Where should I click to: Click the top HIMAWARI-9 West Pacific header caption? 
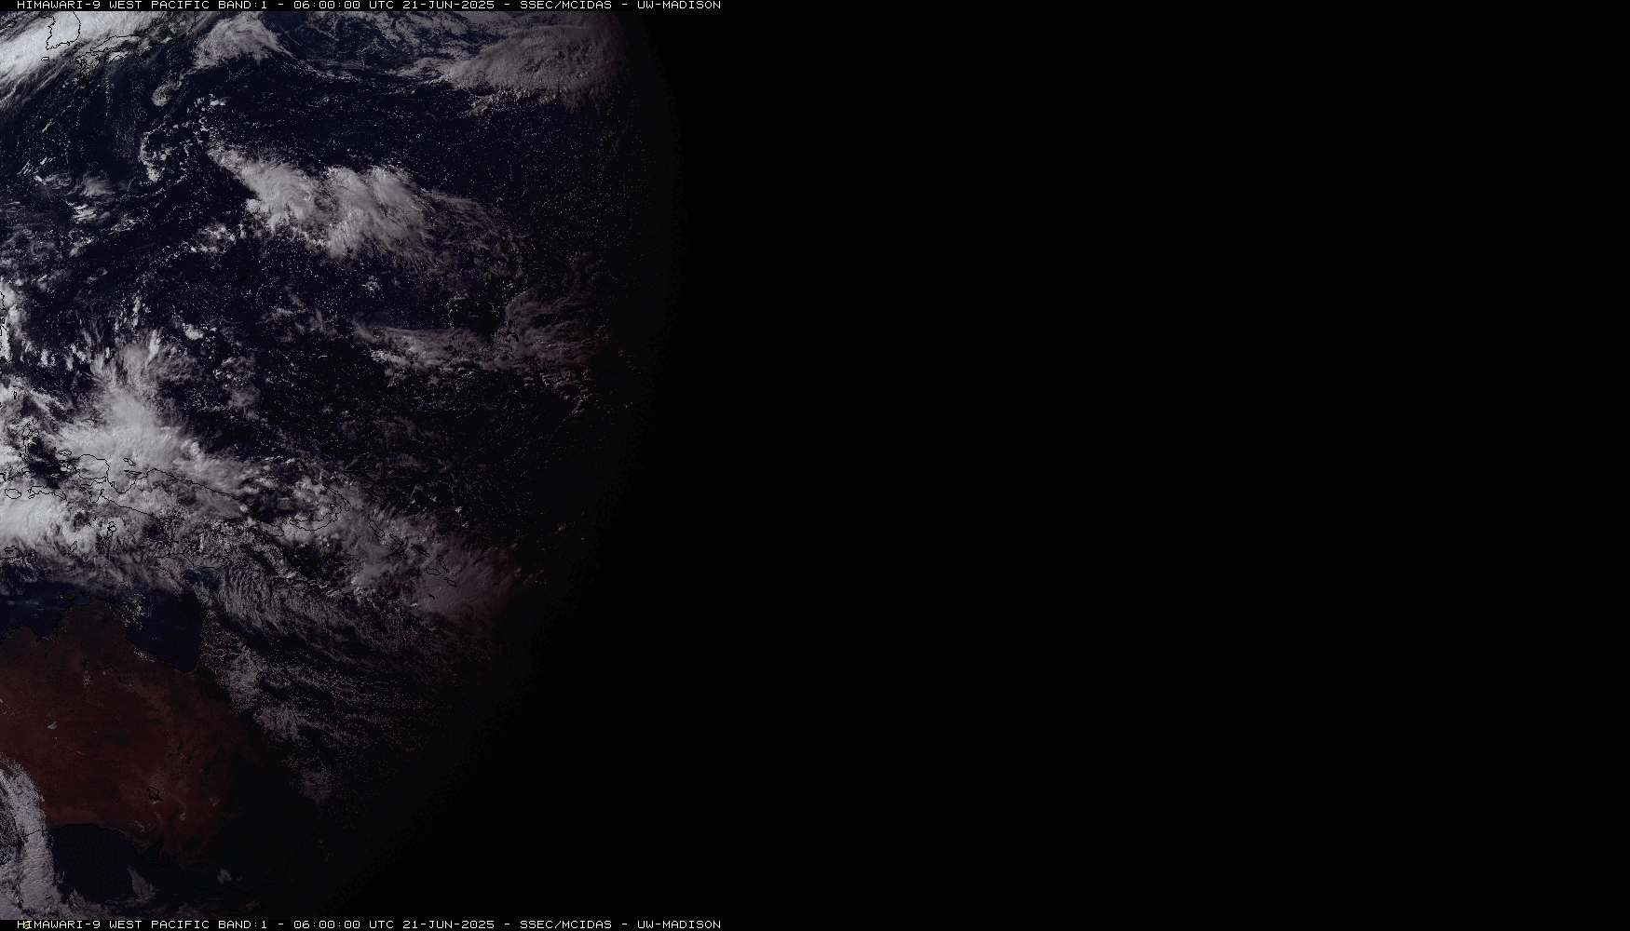(369, 5)
